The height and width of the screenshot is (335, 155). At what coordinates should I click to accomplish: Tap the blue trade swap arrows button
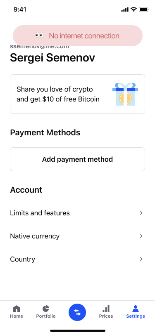(77, 312)
